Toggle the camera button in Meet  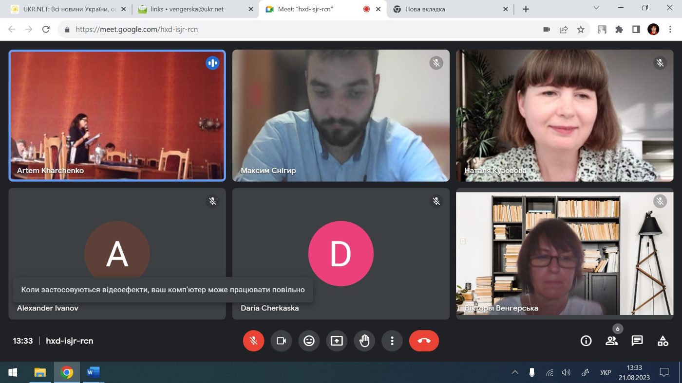coord(281,341)
